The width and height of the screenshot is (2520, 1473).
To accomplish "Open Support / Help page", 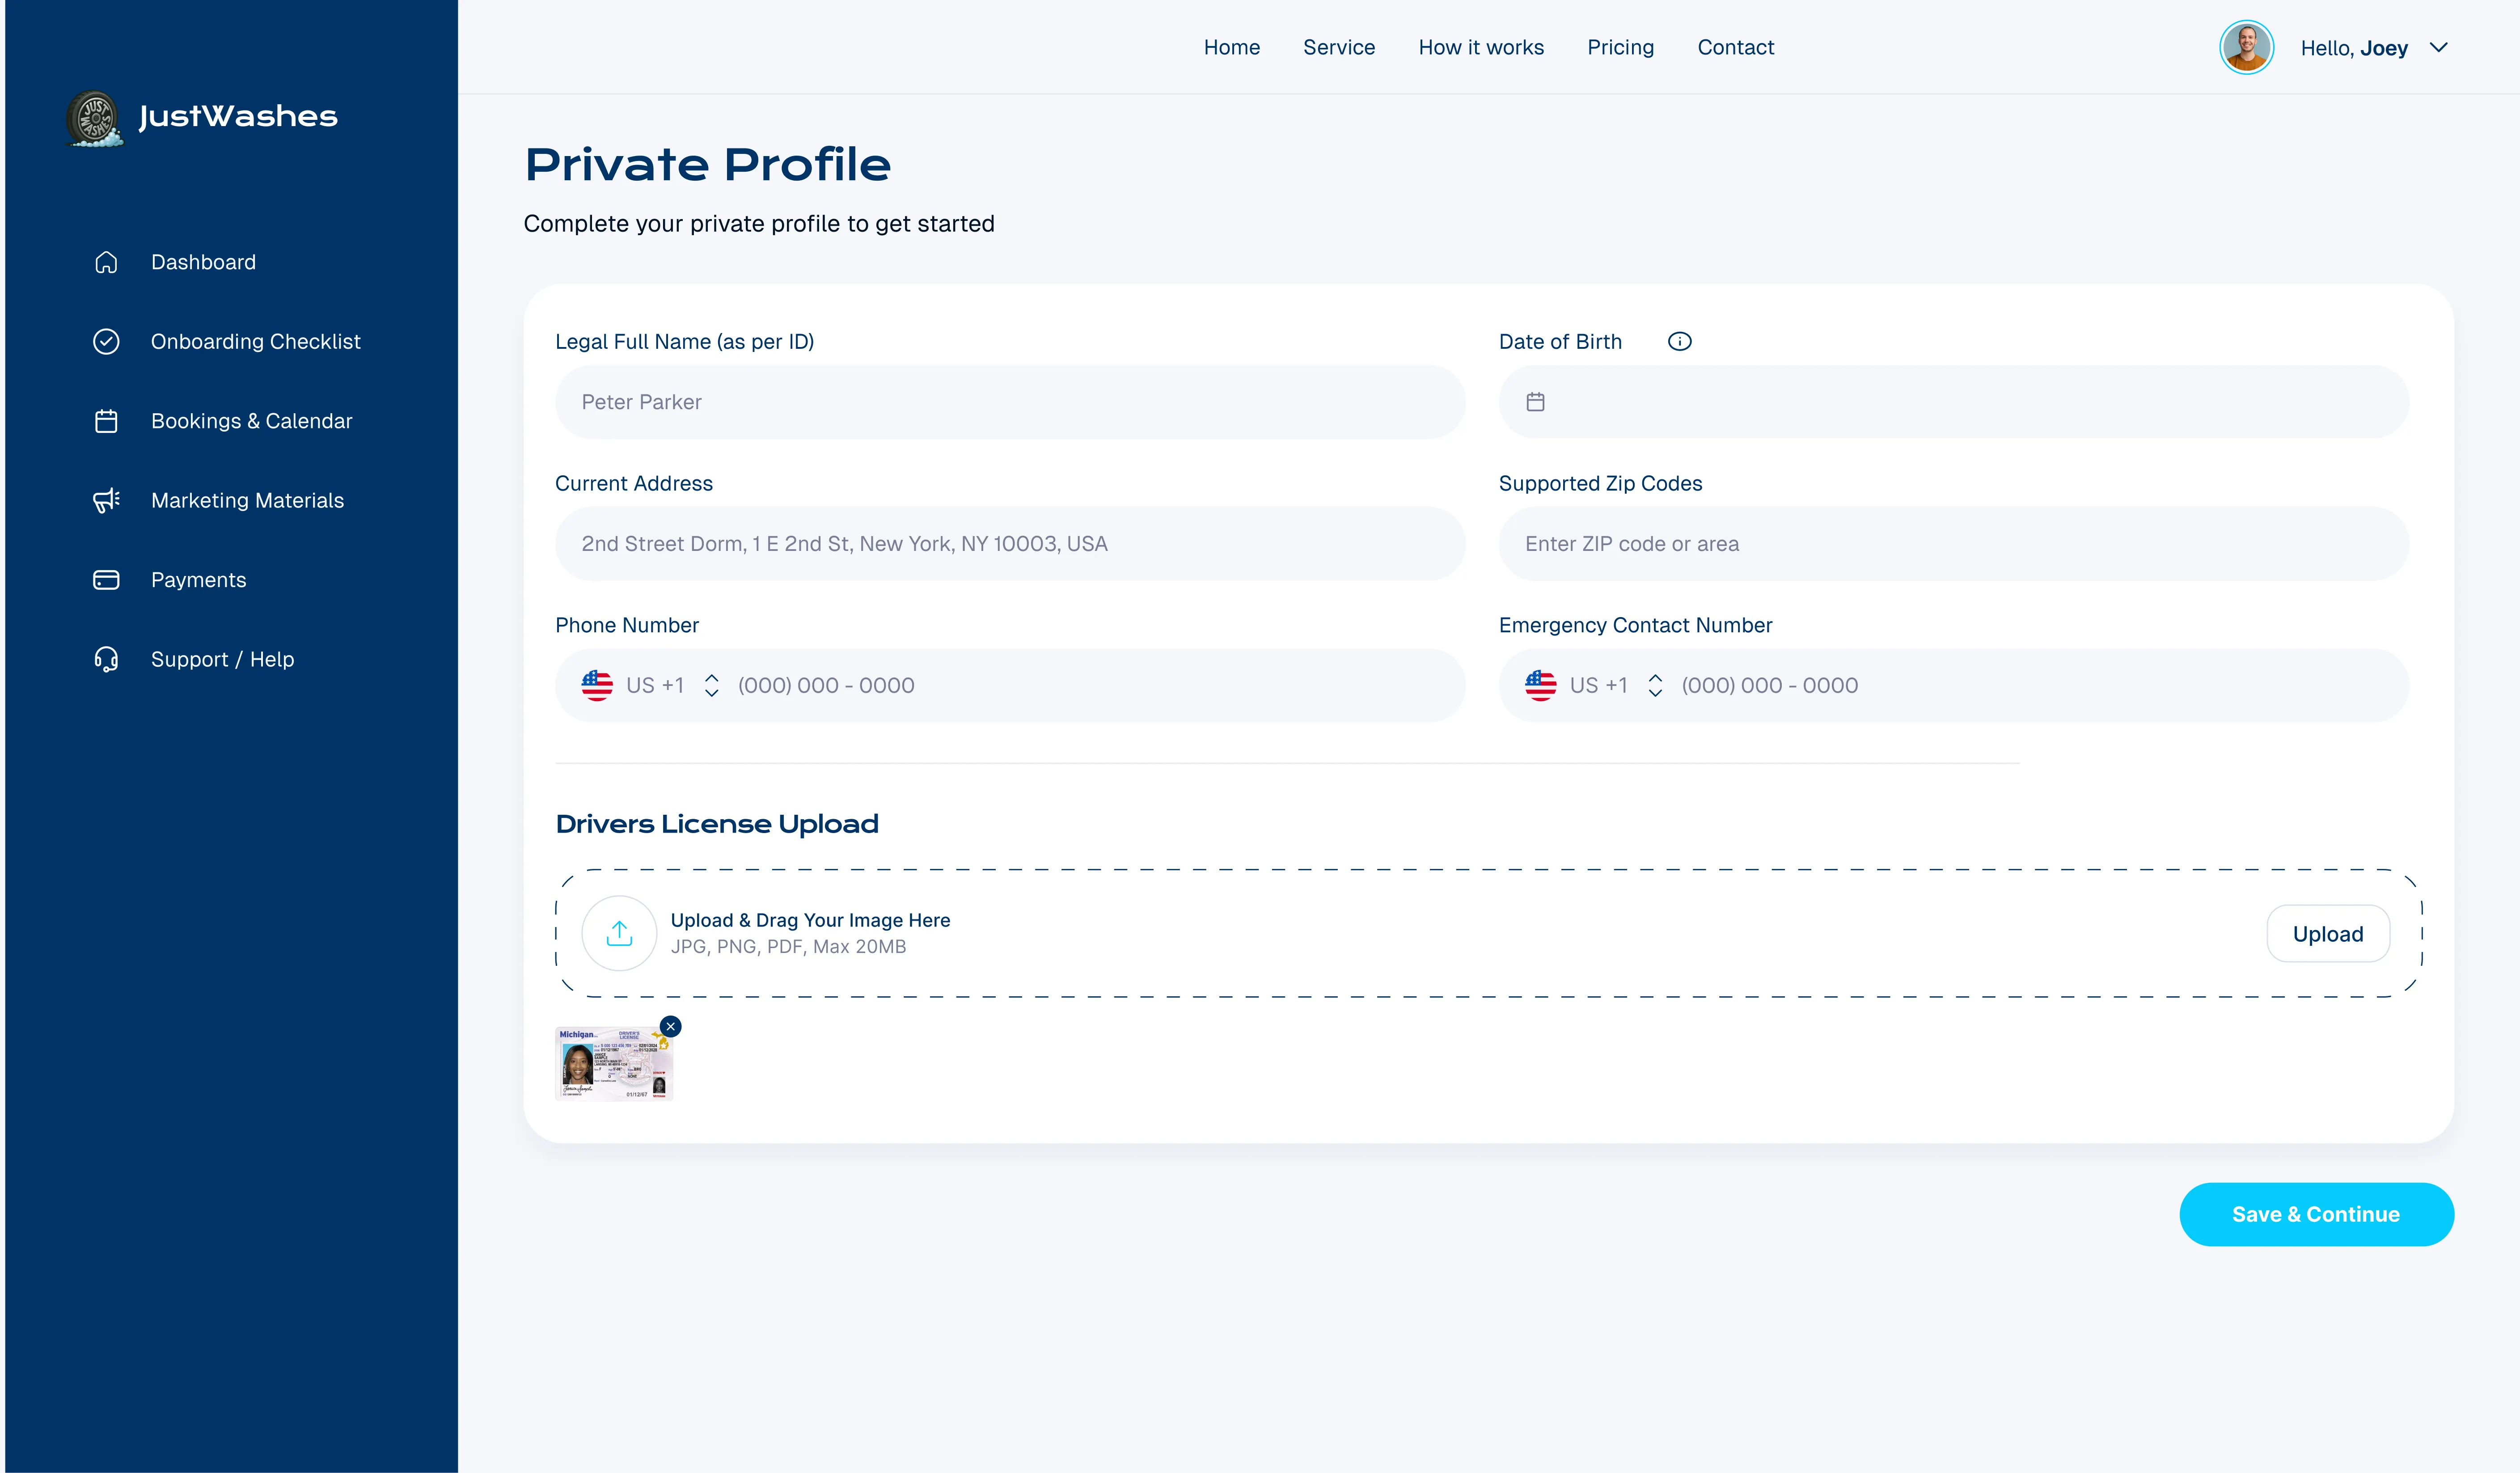I will pos(223,659).
